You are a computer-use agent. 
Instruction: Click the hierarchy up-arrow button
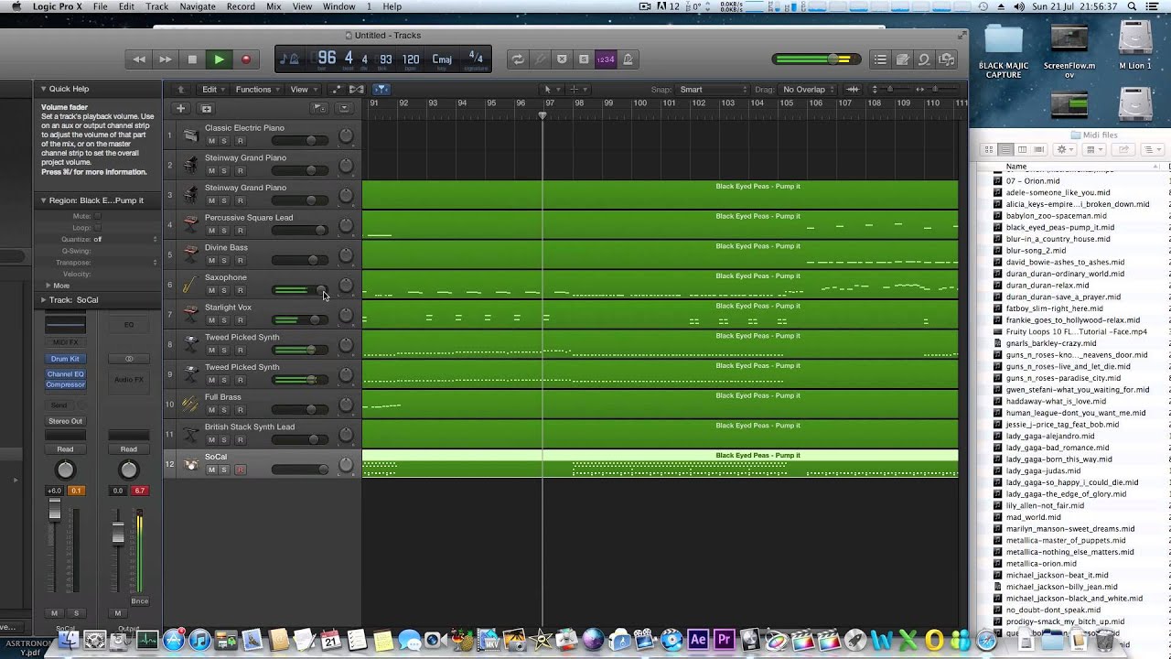click(x=181, y=89)
